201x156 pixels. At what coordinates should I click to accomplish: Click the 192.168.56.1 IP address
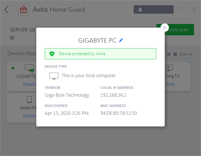(113, 95)
